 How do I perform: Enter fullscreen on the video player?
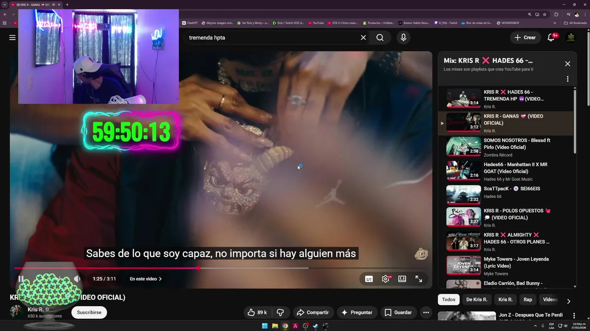(x=419, y=279)
